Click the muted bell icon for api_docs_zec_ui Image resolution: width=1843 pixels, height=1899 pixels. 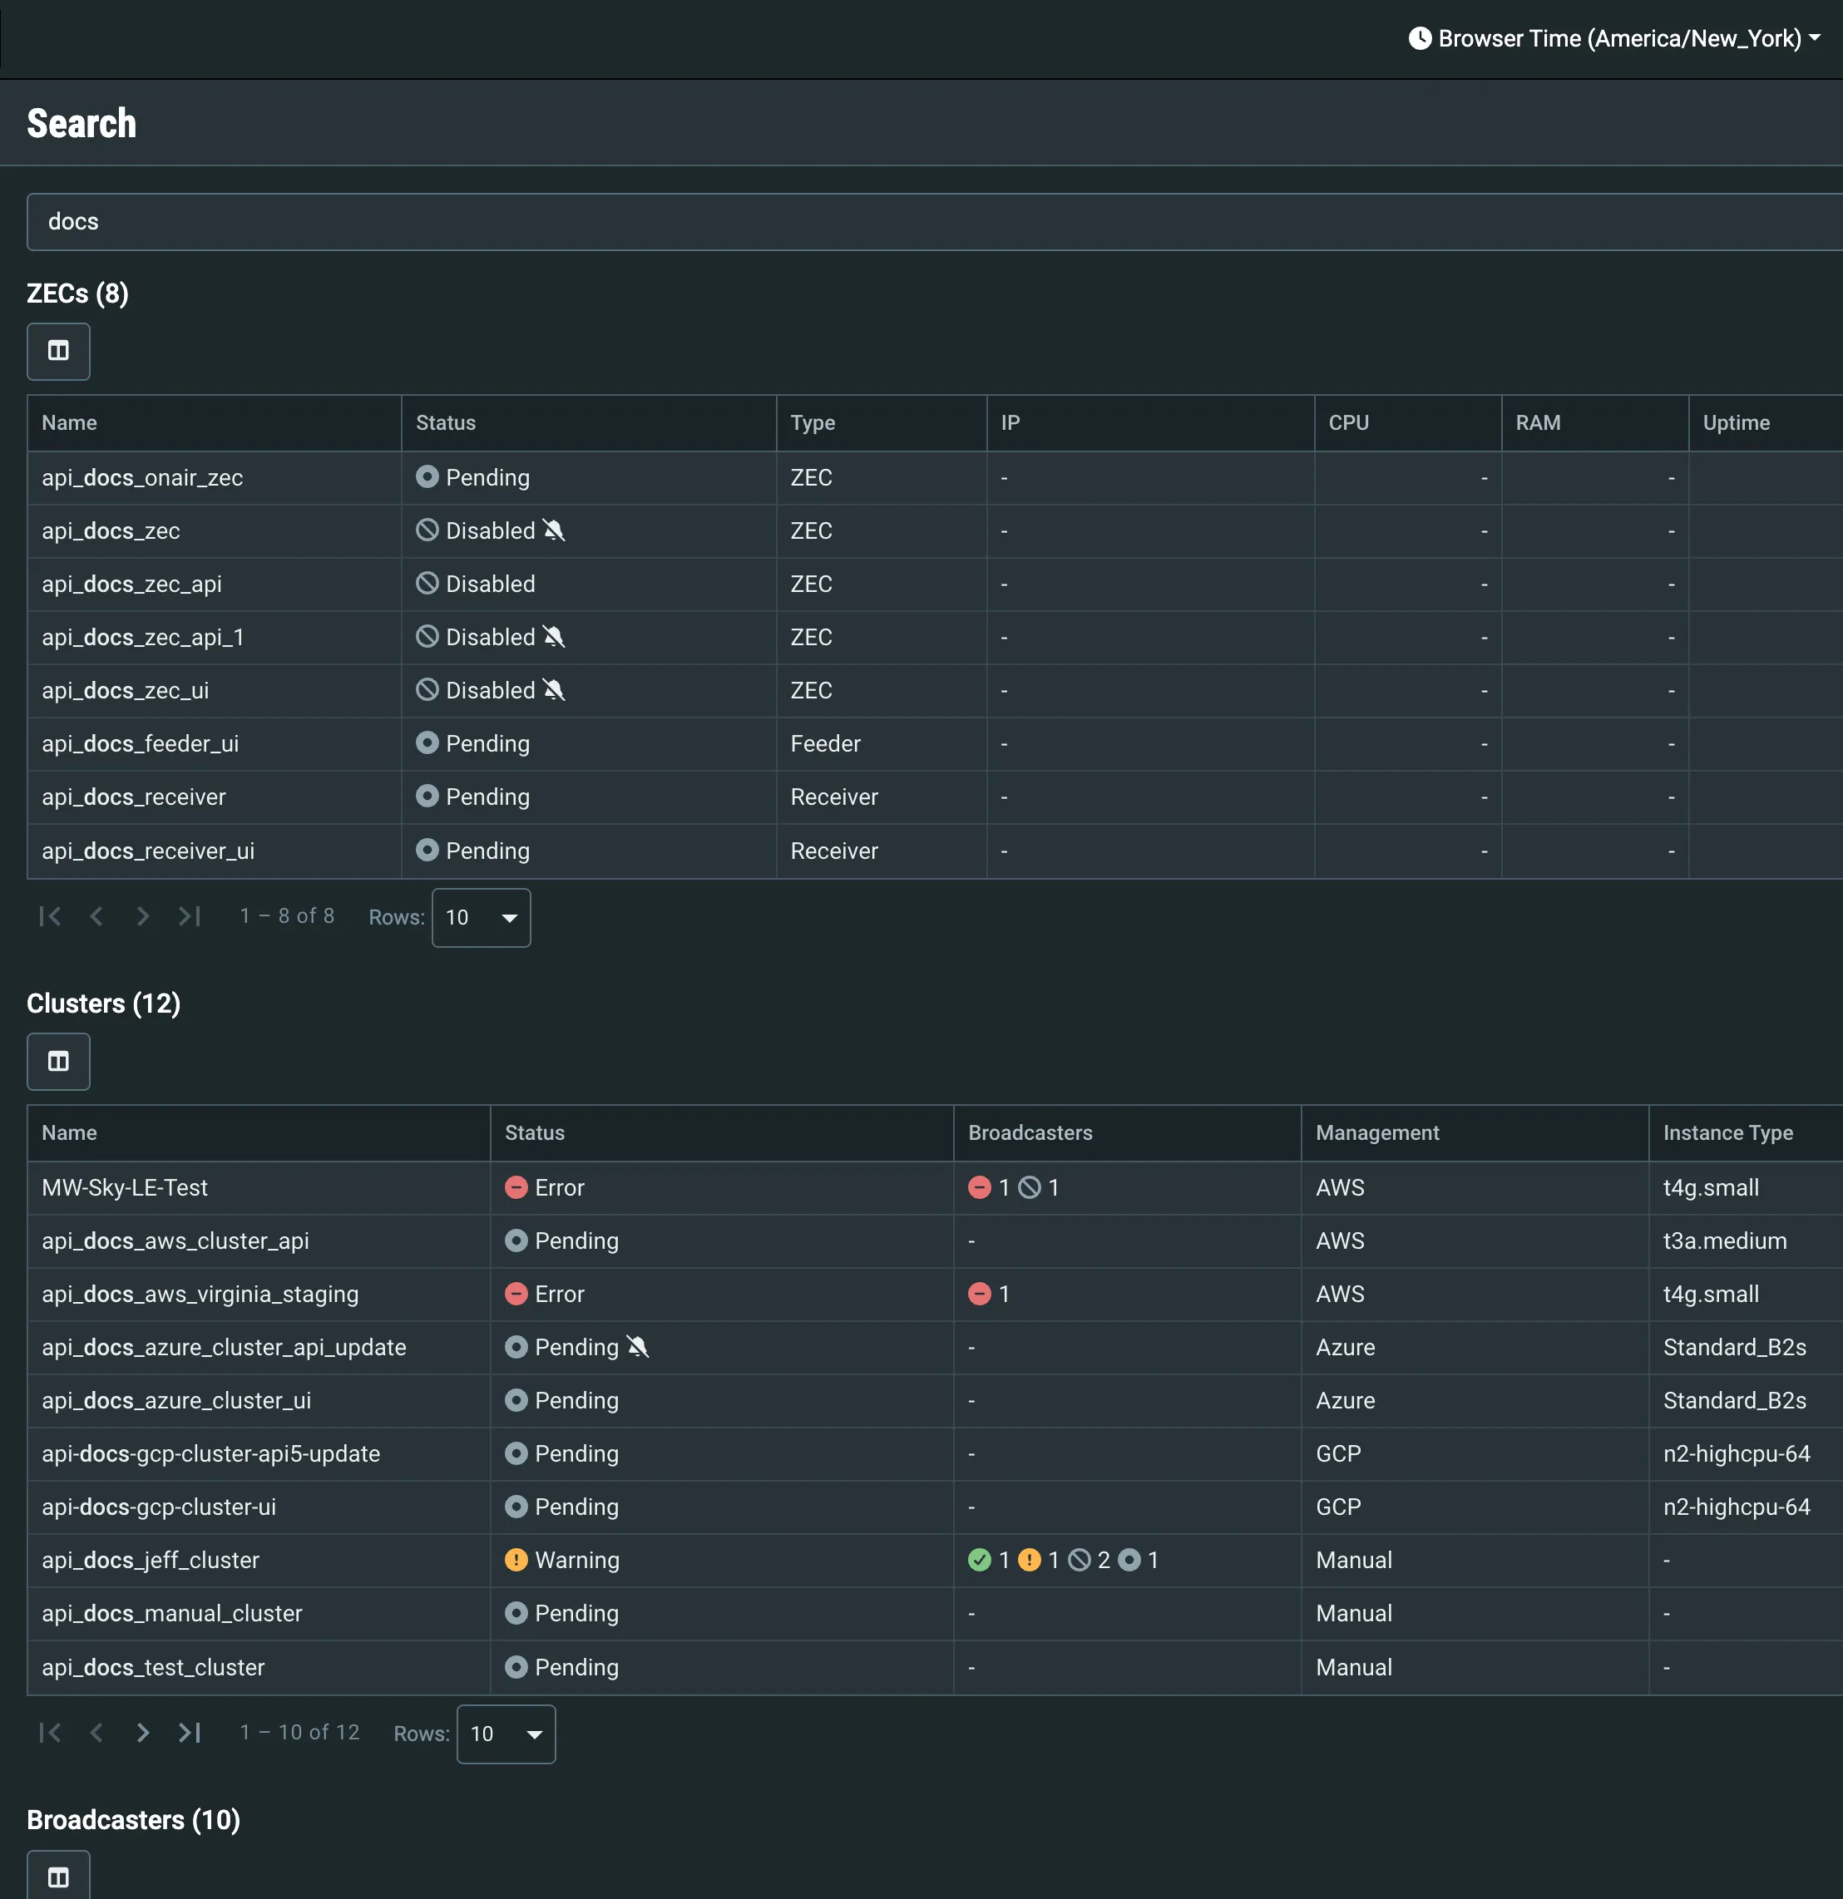553,690
